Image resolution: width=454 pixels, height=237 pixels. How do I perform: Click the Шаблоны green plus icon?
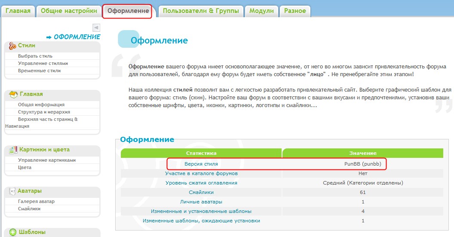coord(13,232)
